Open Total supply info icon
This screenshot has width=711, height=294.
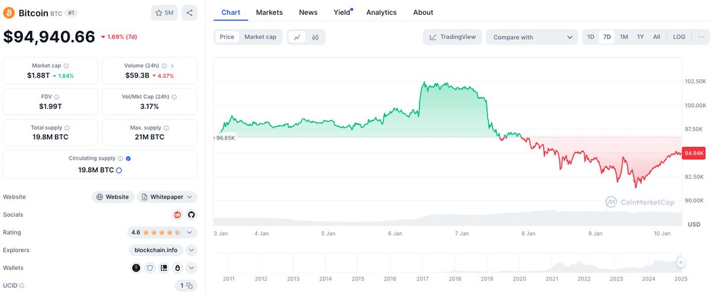67,128
